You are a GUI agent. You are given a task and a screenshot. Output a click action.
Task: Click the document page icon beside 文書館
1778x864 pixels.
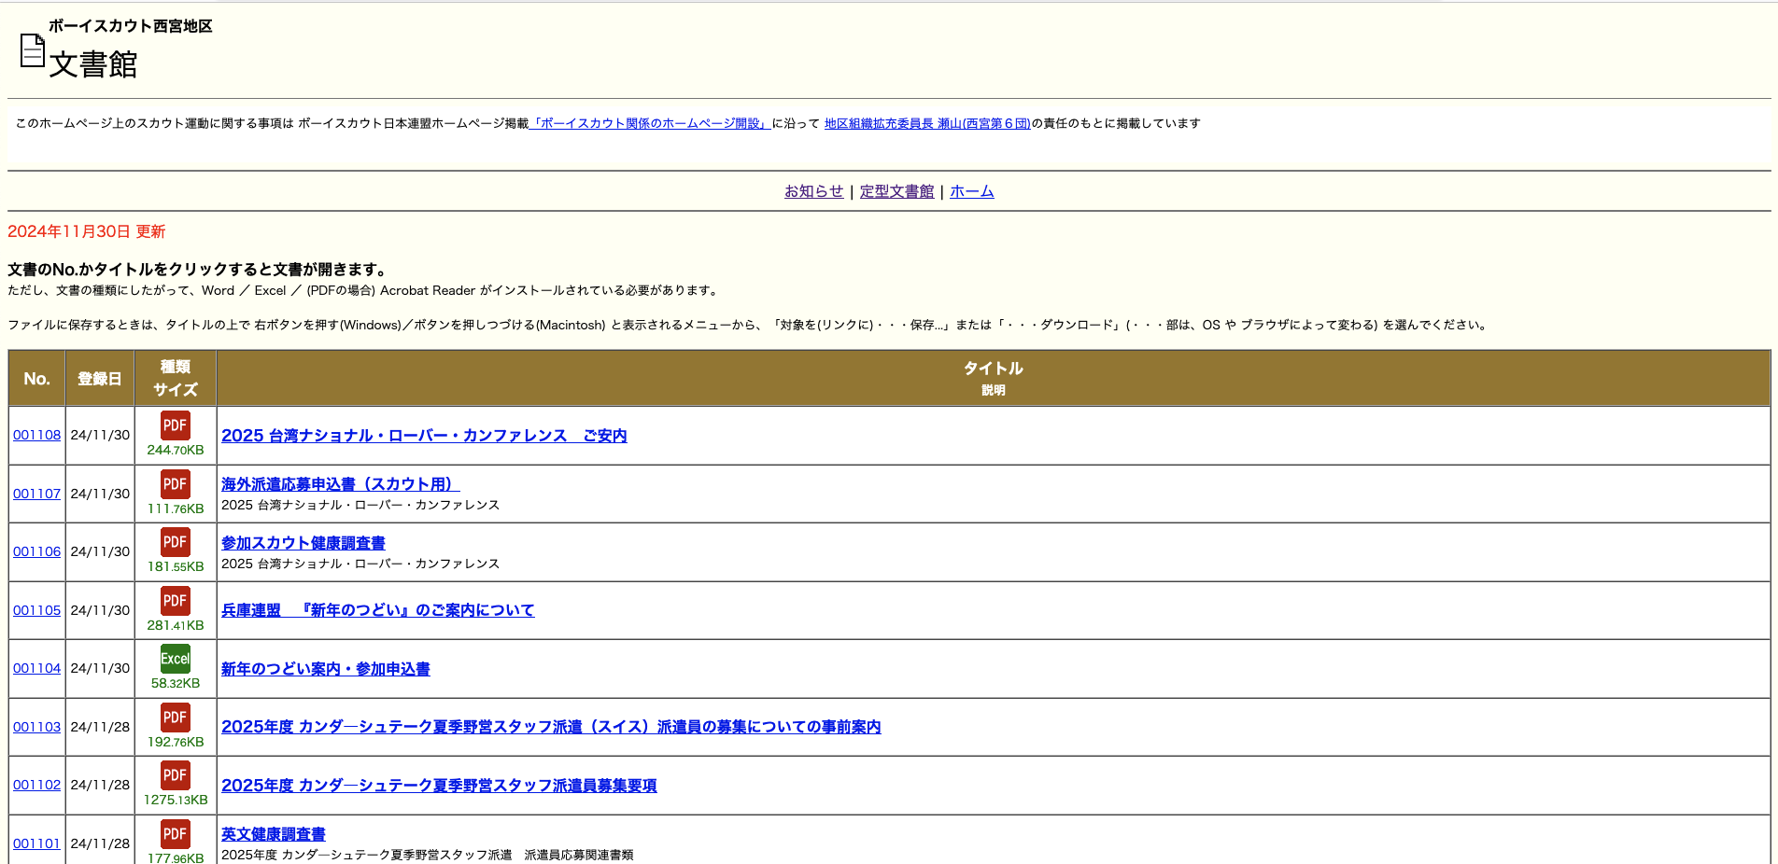coord(33,50)
